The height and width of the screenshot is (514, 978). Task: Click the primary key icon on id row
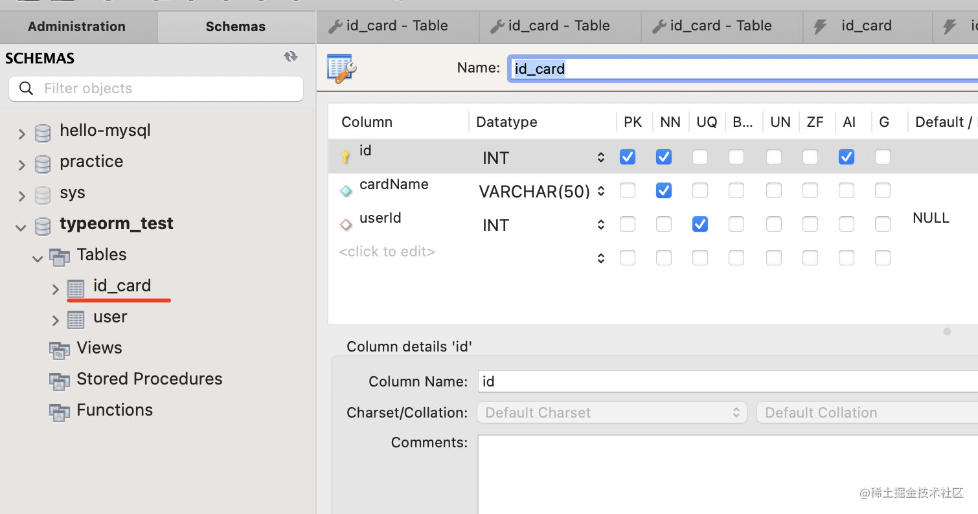point(346,157)
